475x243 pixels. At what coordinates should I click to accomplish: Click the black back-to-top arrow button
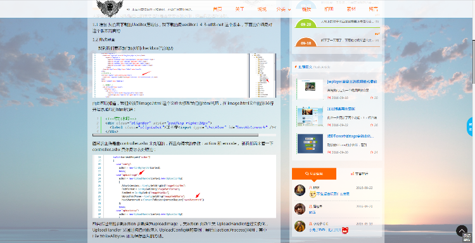[x=462, y=231]
